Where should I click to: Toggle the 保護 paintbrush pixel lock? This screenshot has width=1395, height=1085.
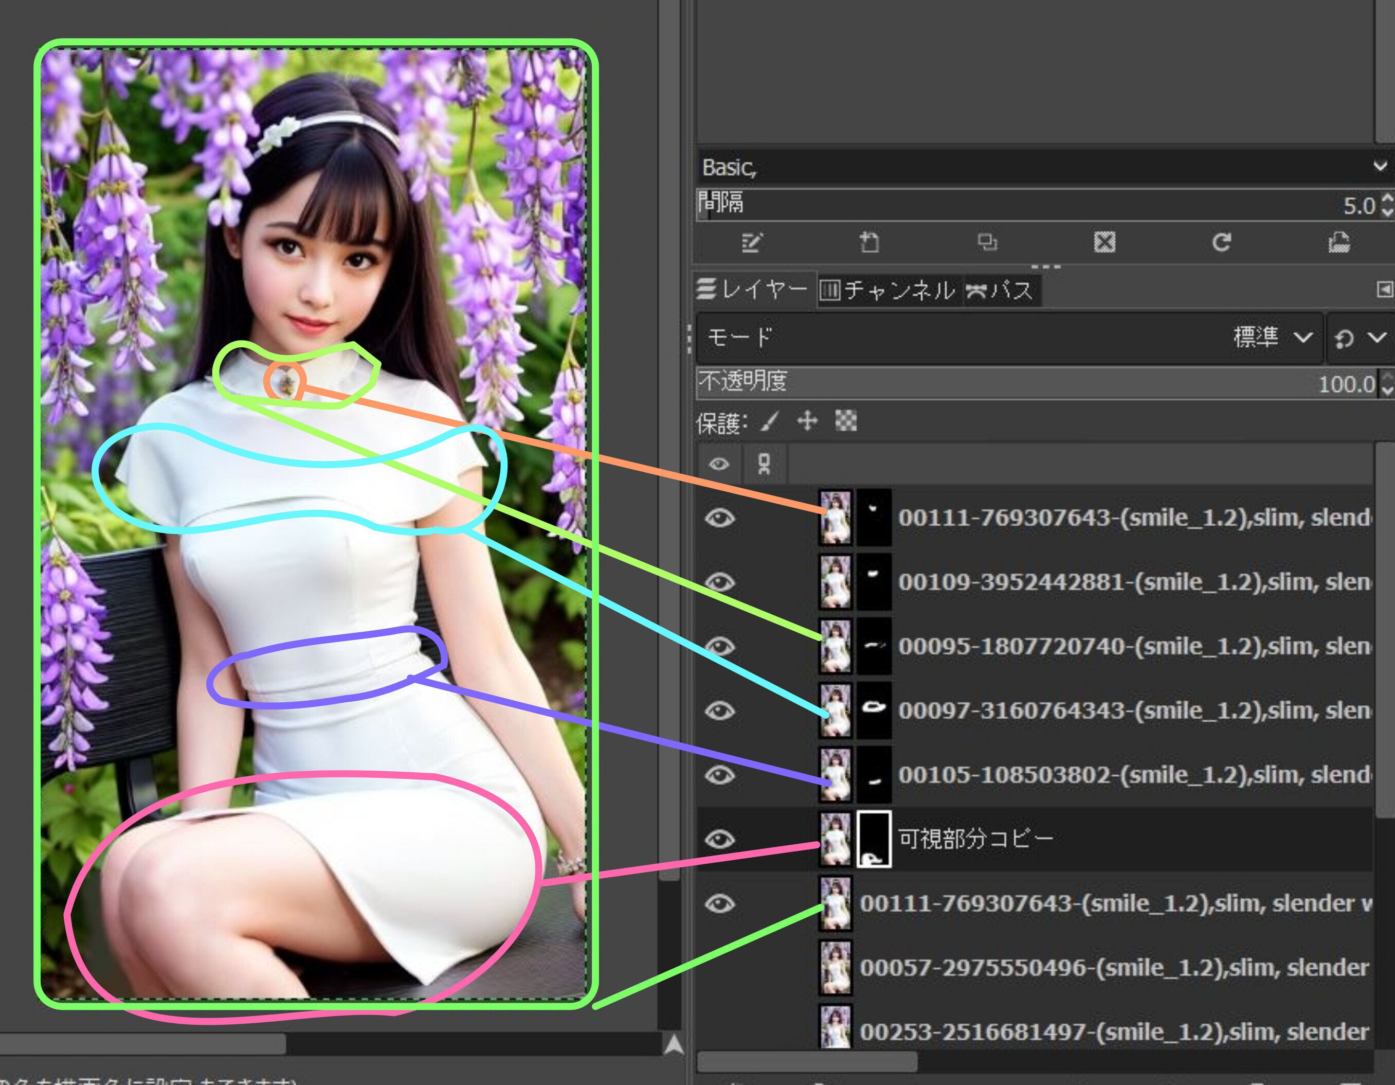point(770,421)
